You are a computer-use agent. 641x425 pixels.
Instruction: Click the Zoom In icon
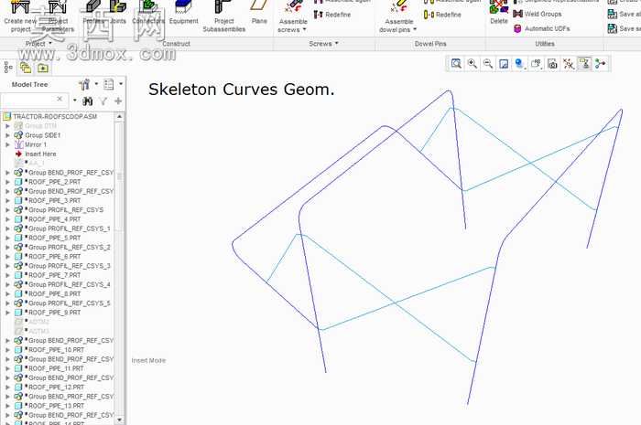point(473,64)
